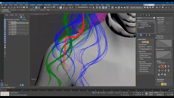Click the Redo arrow icon
The height and width of the screenshot is (98, 174).
pos(5,8)
